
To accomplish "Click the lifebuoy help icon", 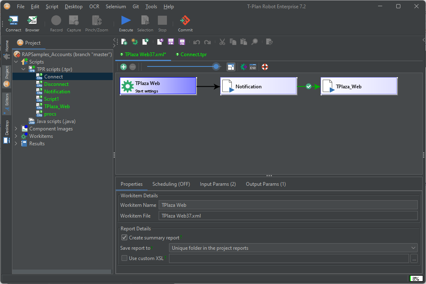I will coord(265,67).
